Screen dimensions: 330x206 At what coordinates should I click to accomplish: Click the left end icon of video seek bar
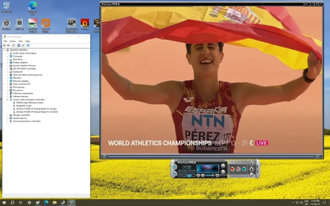point(104,156)
